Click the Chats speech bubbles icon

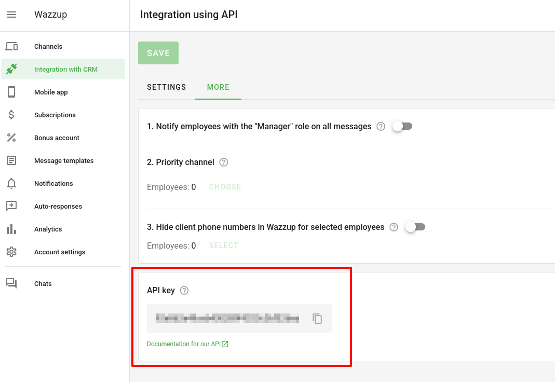coord(11,283)
